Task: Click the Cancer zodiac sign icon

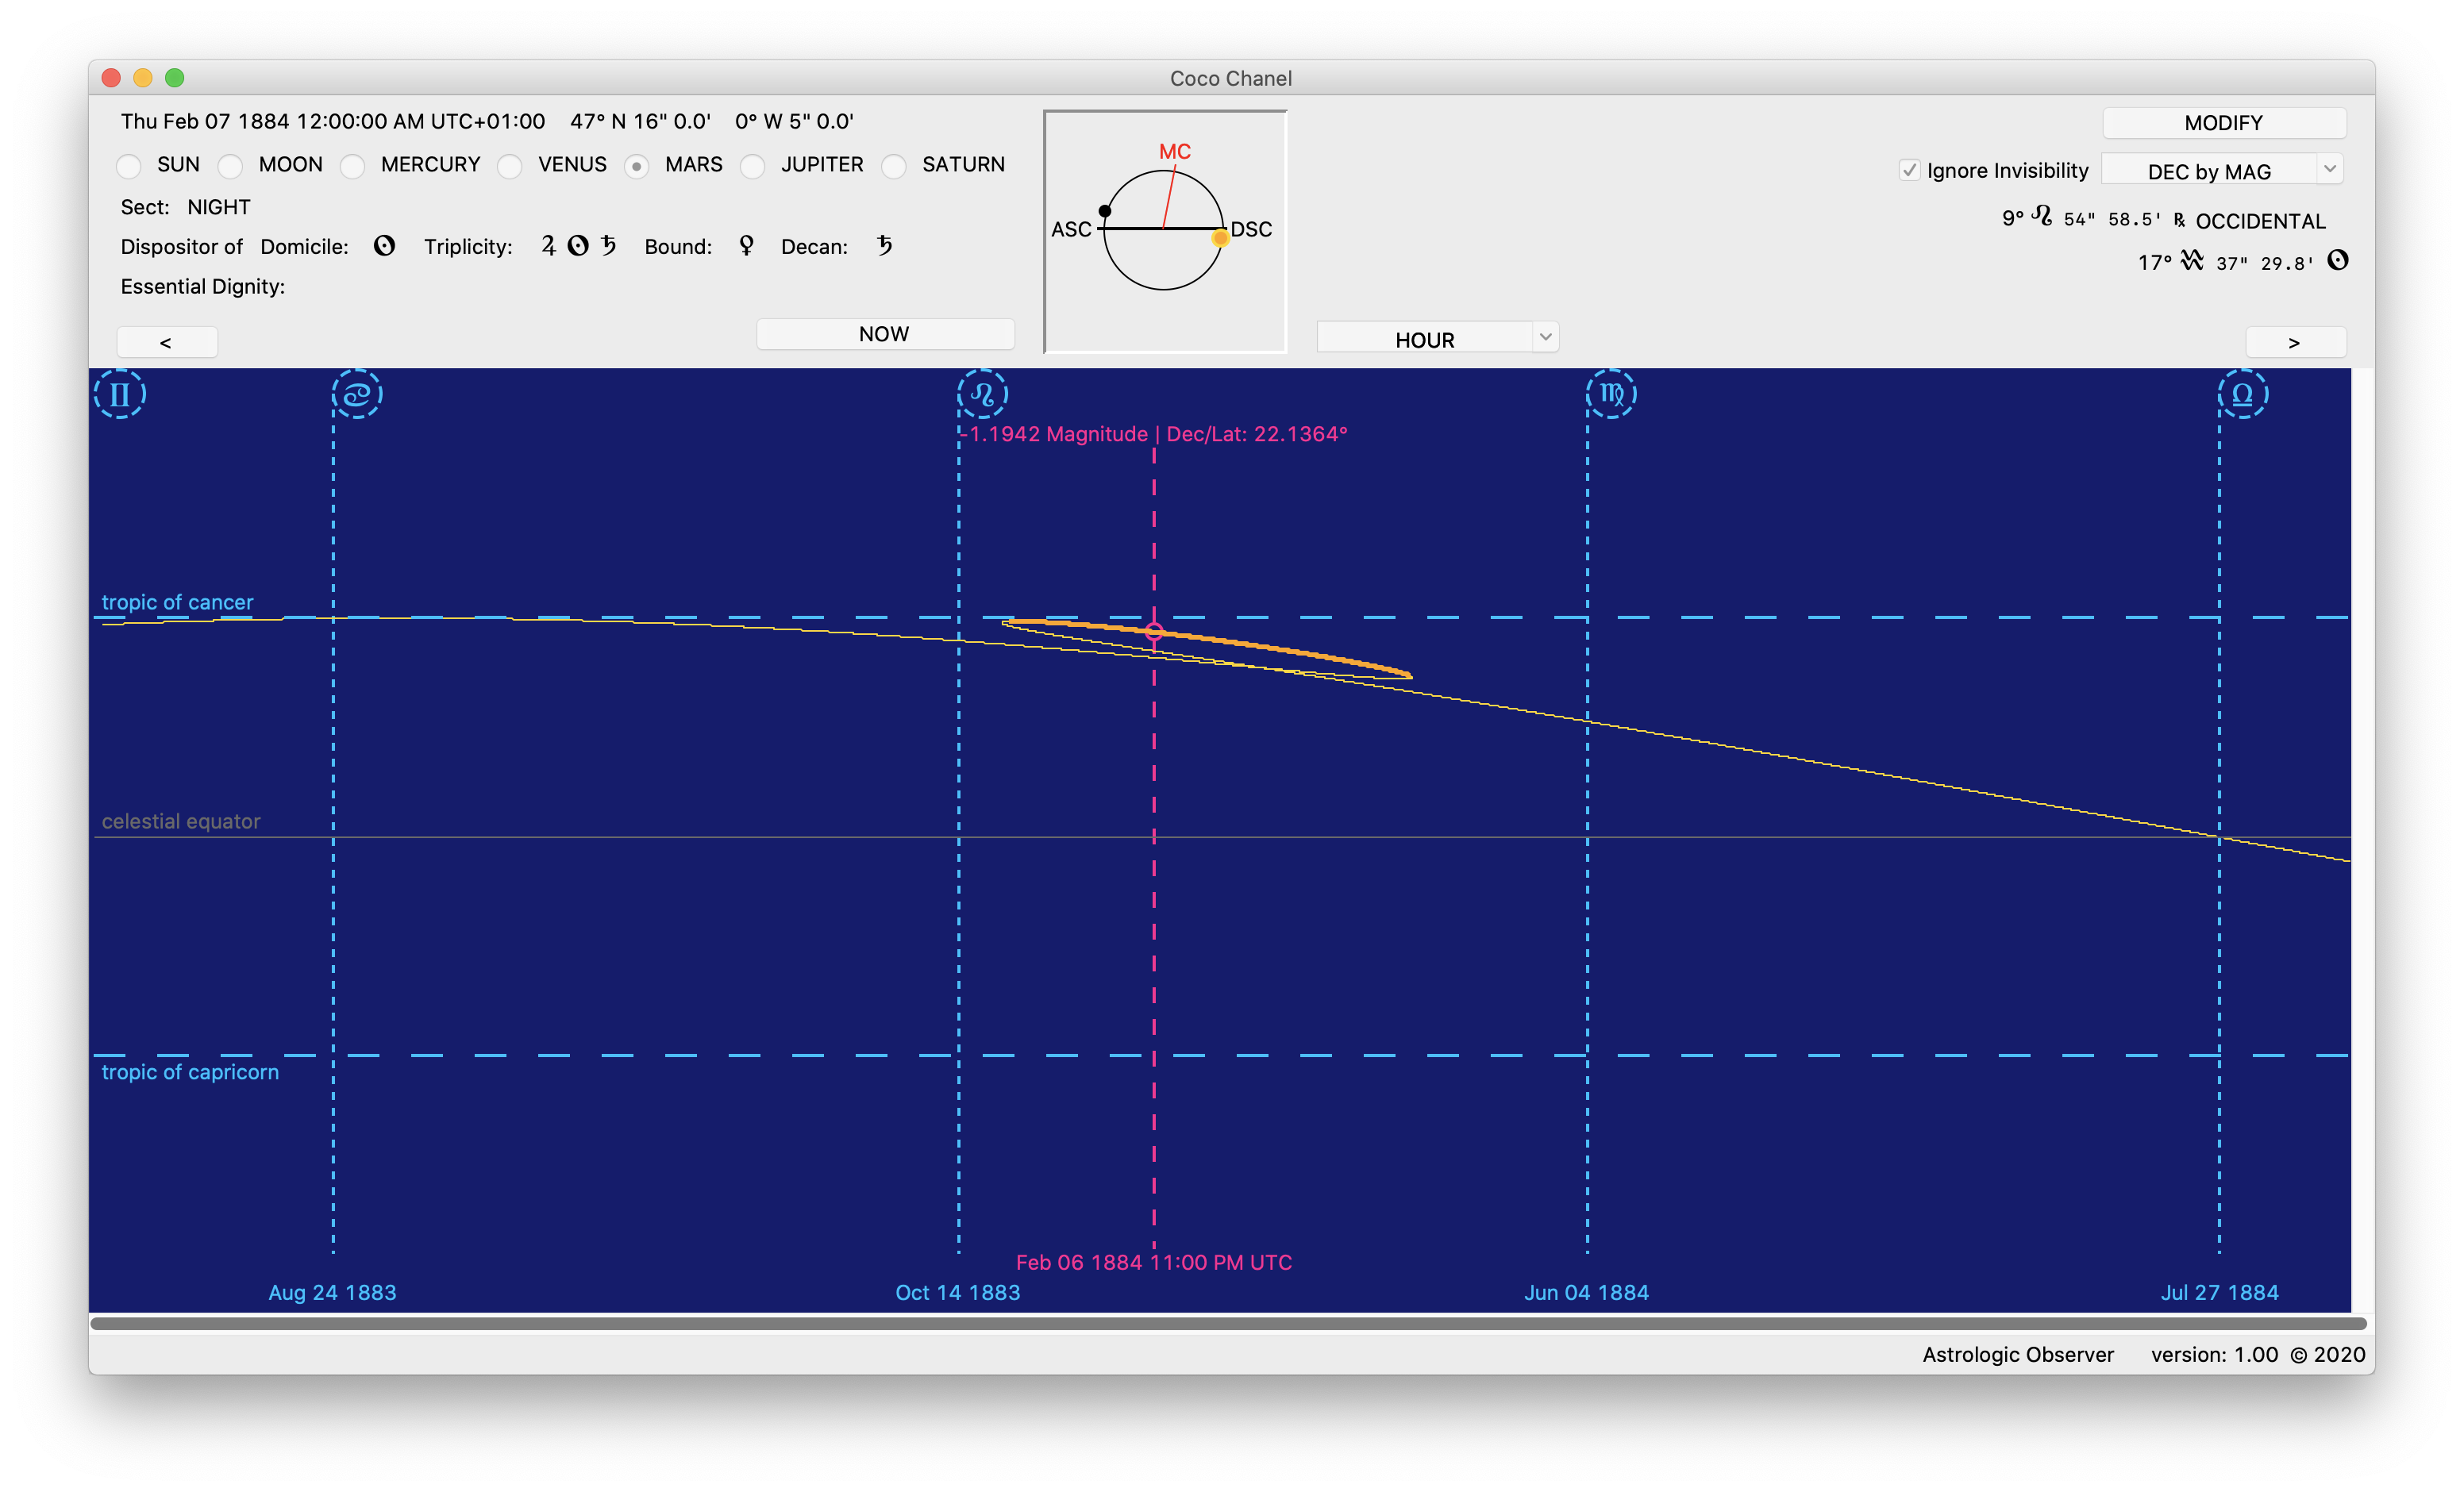Action: (x=357, y=394)
